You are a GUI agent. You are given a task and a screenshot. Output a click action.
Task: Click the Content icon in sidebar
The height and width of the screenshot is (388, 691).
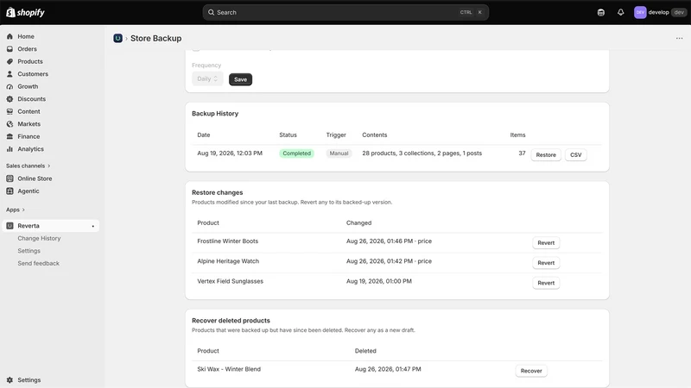10,112
